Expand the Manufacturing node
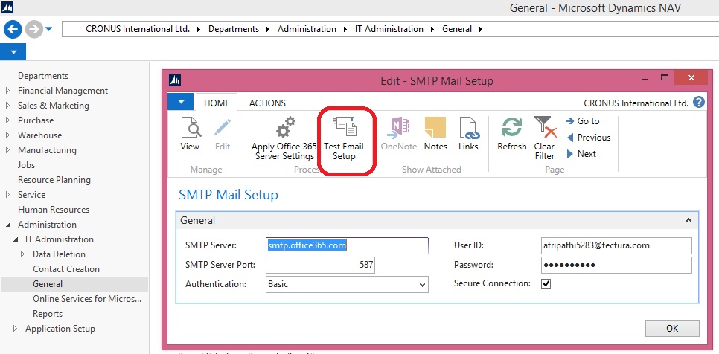719x354 pixels. point(7,150)
